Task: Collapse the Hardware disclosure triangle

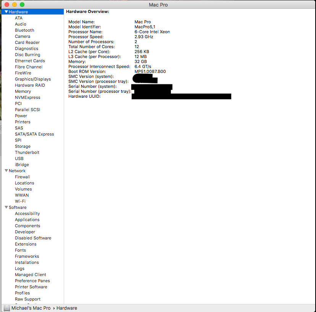Action: point(6,12)
